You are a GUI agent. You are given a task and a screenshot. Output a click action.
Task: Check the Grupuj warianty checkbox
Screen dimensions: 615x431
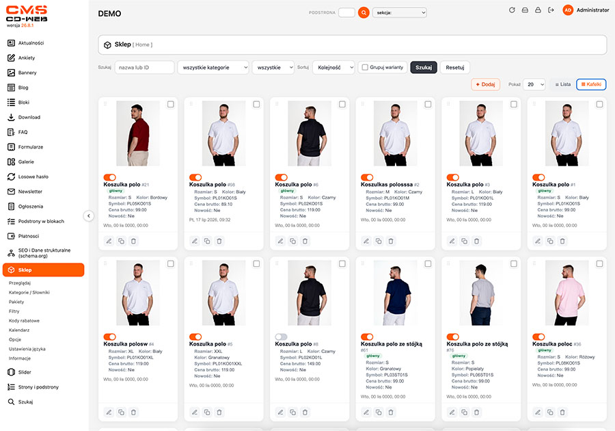pyautogui.click(x=365, y=68)
